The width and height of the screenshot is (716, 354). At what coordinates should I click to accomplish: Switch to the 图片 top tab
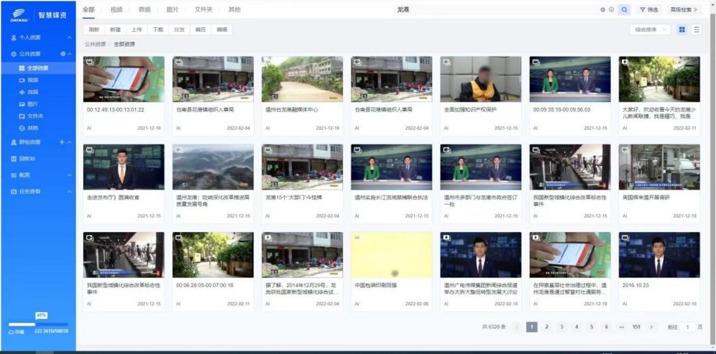pos(173,9)
